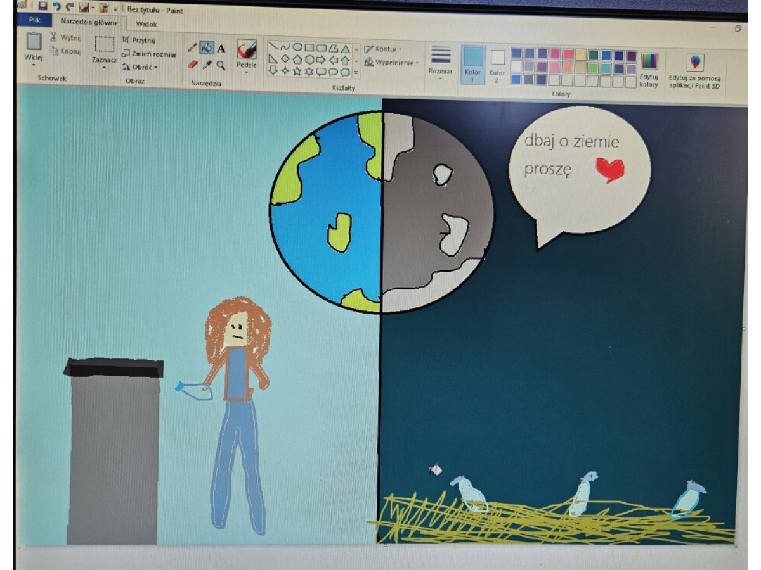Select the Pencil tool

tap(193, 48)
